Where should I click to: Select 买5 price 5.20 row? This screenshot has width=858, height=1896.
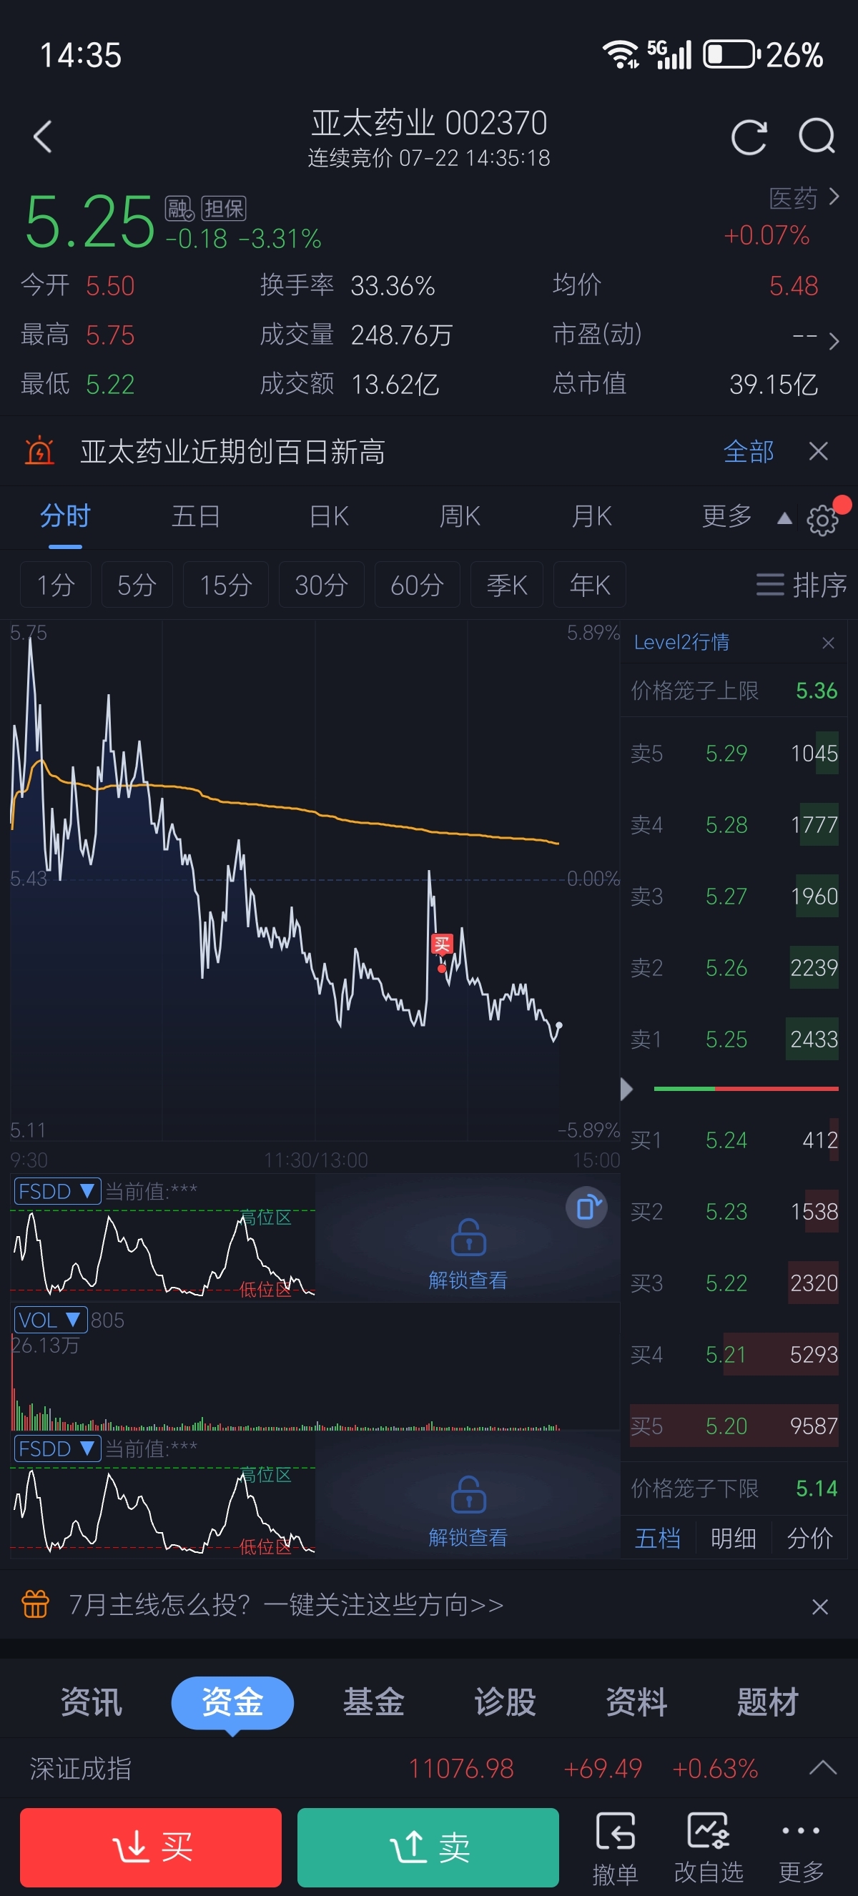click(734, 1426)
